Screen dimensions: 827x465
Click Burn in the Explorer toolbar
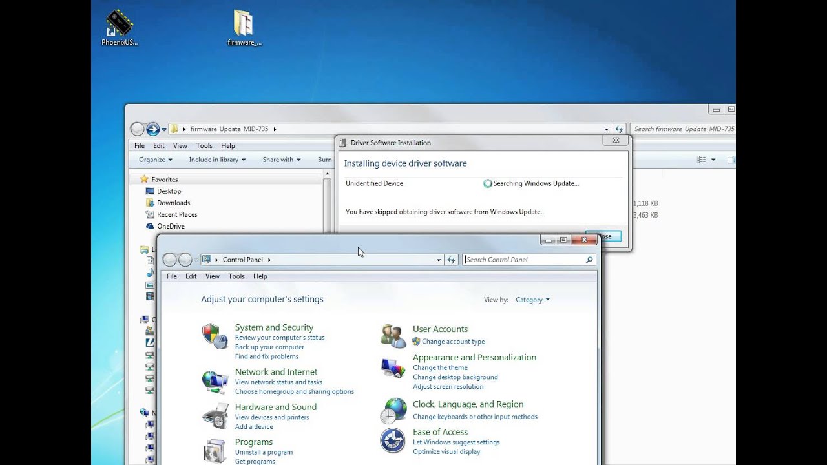pos(325,160)
